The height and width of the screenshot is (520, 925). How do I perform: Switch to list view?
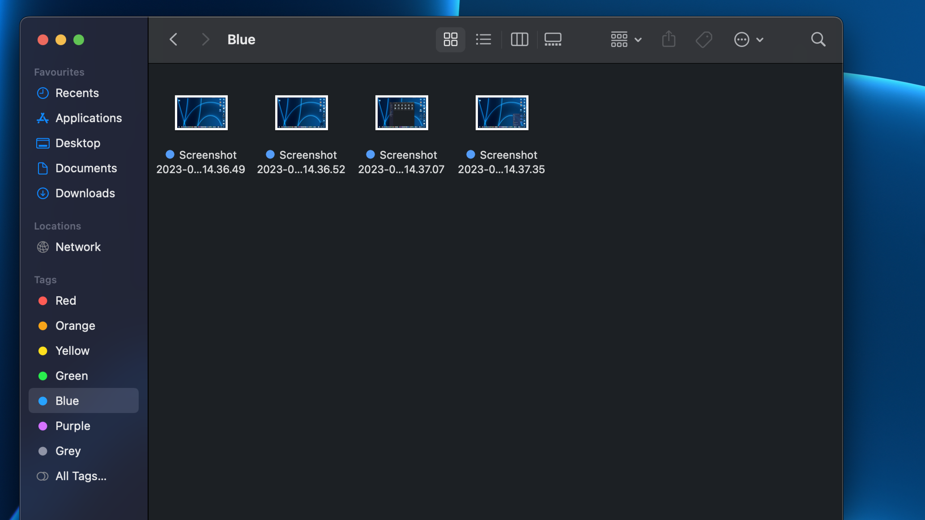[483, 39]
